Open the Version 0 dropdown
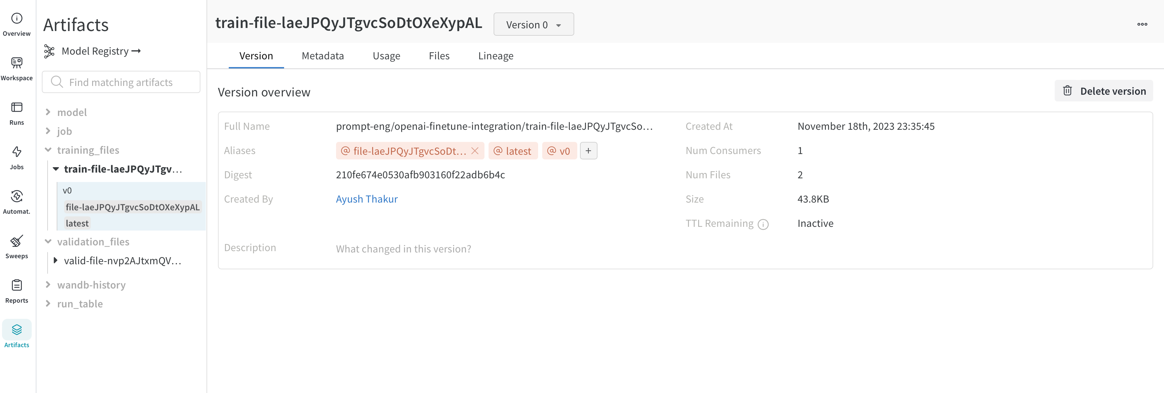Image resolution: width=1164 pixels, height=393 pixels. (533, 25)
